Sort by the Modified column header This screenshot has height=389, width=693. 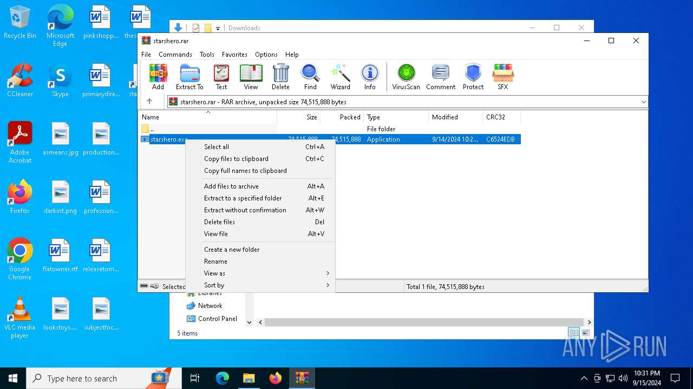point(456,117)
